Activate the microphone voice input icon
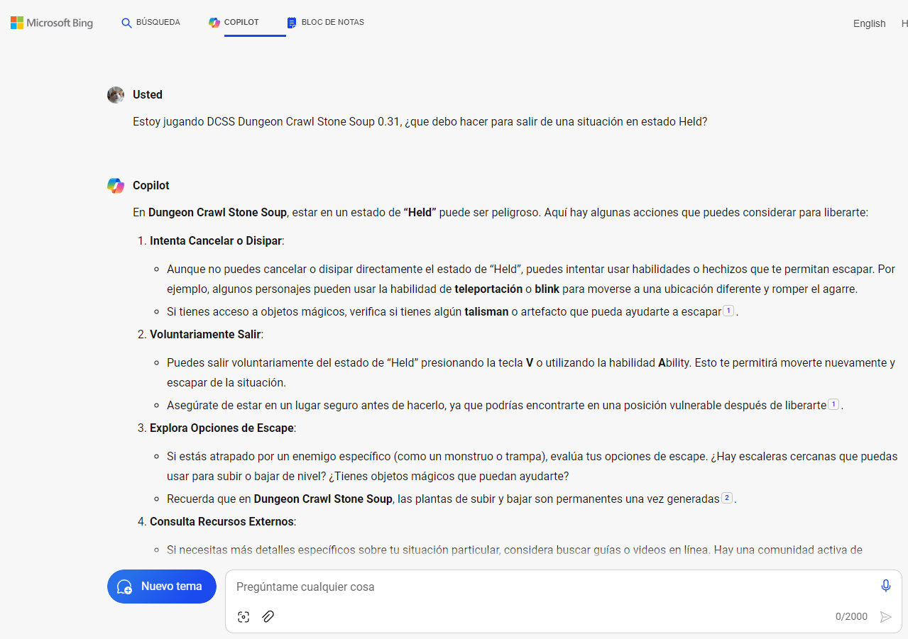 tap(885, 586)
